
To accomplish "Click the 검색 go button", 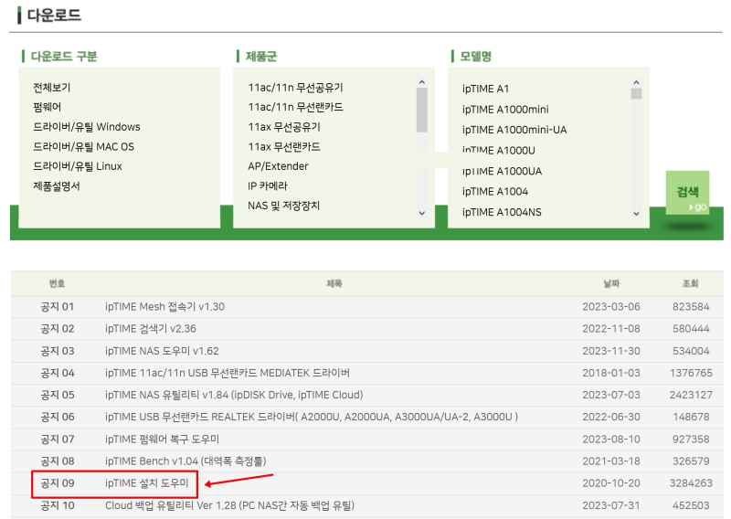I will point(687,193).
